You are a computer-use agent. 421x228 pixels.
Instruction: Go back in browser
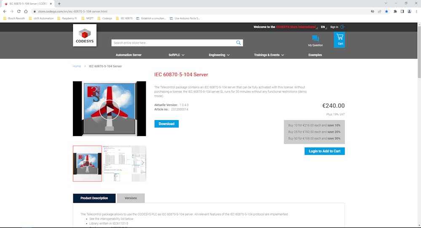click(x=5, y=11)
